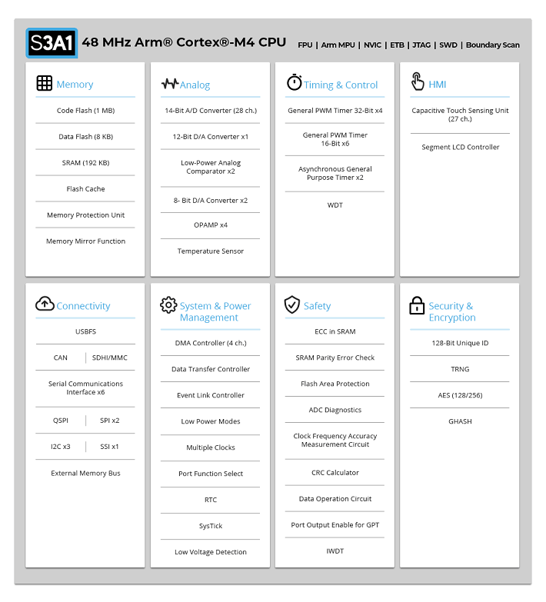
Task: Click General PWM Timer 16-Bit x6 entry
Action: click(335, 139)
